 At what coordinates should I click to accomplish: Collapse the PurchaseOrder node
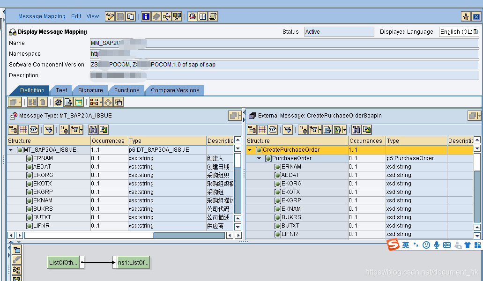tap(259, 158)
